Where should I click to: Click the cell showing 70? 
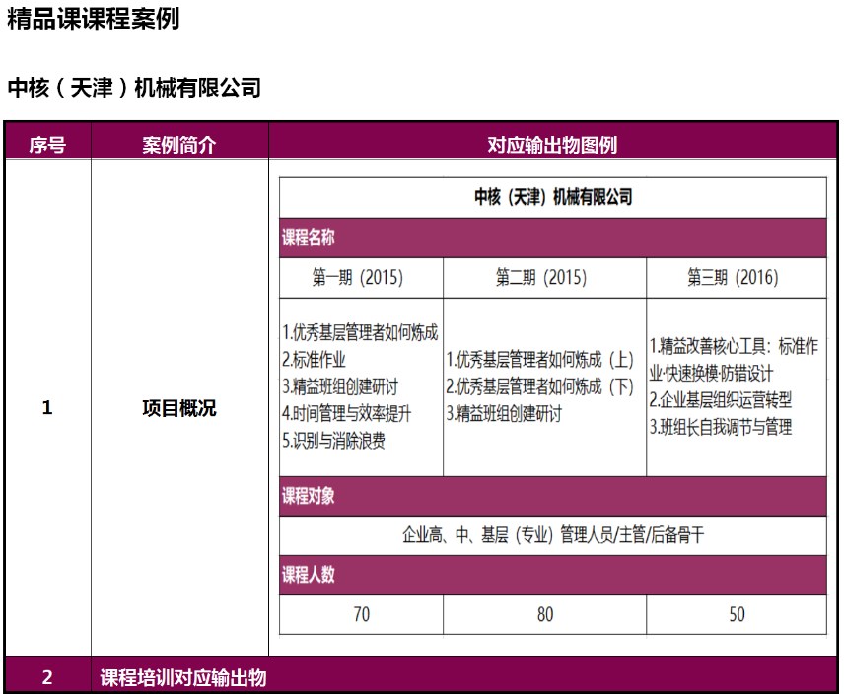tap(360, 613)
